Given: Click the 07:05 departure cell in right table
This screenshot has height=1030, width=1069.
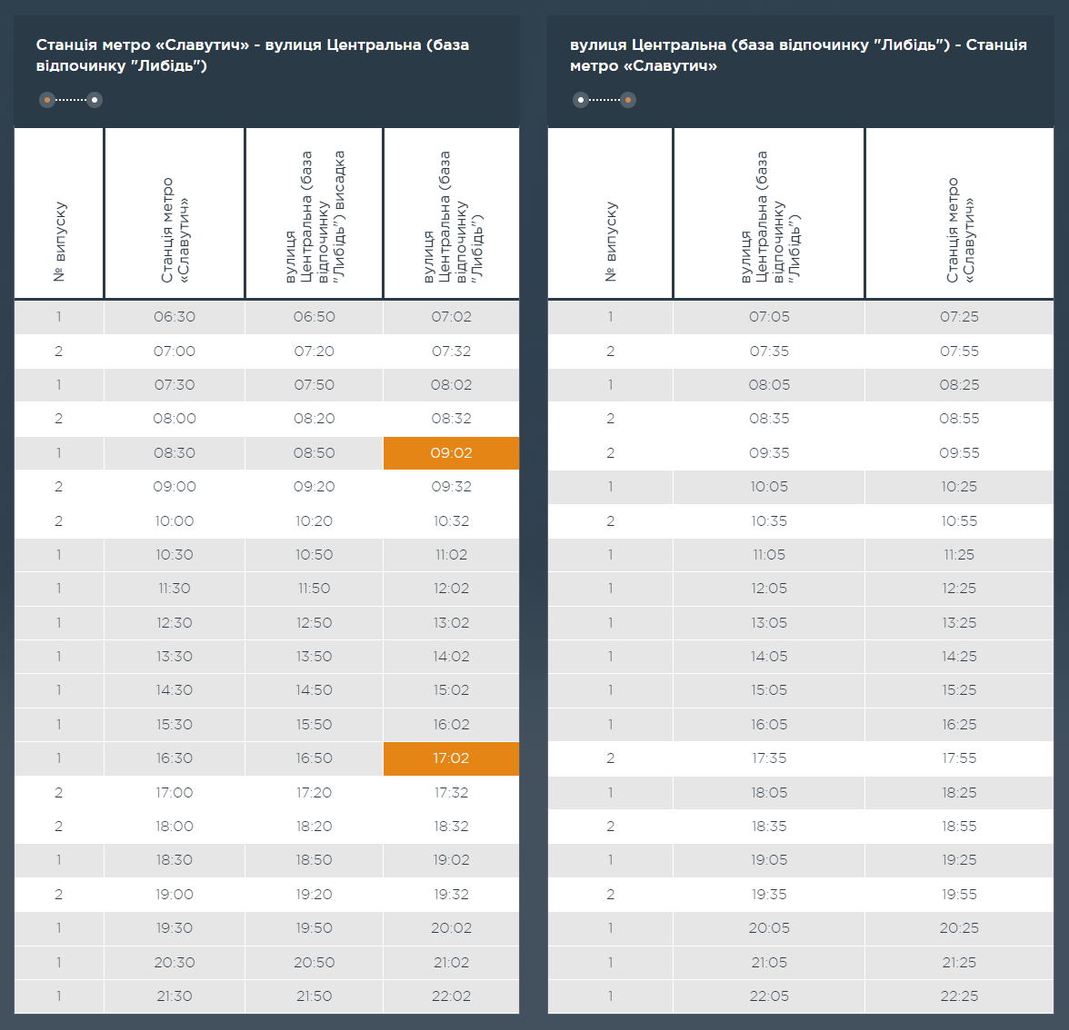Looking at the screenshot, I should [x=769, y=317].
